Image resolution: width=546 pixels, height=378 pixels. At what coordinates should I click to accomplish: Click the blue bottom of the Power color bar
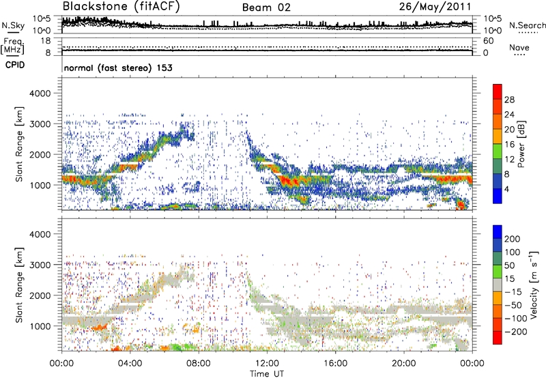pos(498,196)
